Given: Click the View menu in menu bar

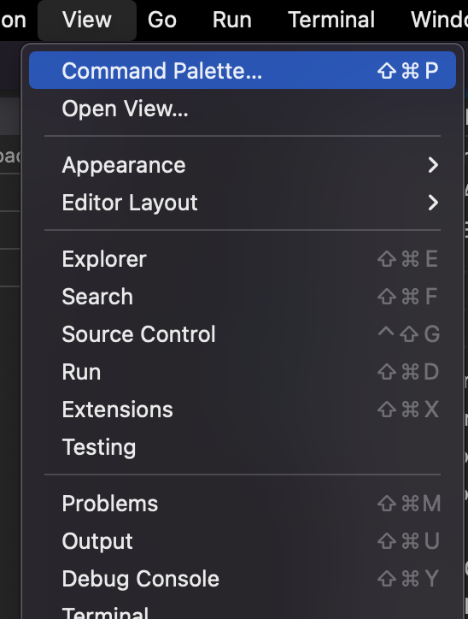Looking at the screenshot, I should click(x=87, y=20).
